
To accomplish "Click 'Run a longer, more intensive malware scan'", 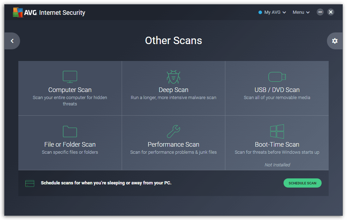I will [173, 98].
